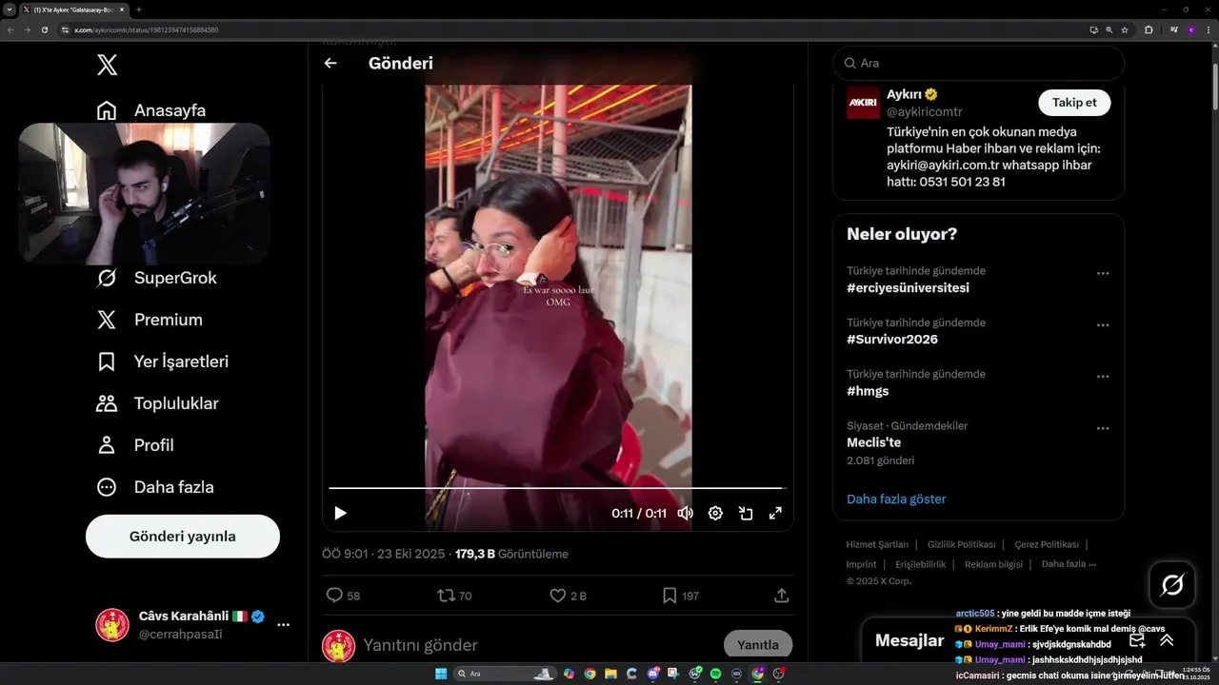Viewport: 1219px width, 685px height.
Task: Open video settings gear
Action: pos(715,514)
